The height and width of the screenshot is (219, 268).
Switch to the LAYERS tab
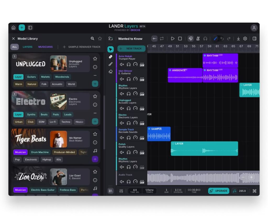(27, 47)
